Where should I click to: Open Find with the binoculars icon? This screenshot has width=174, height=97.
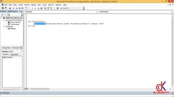(22, 8)
